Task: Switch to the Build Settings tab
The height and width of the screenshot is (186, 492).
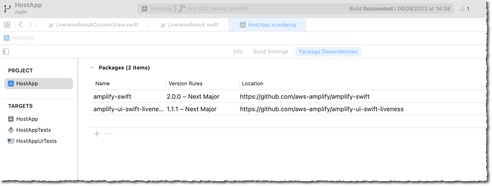Action: [x=271, y=52]
